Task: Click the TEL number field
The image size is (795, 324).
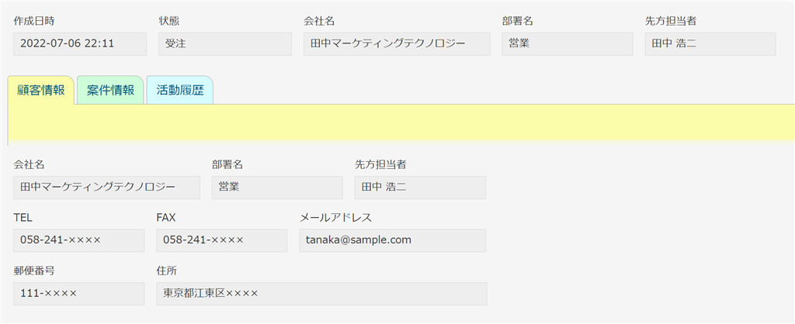Action: pyautogui.click(x=79, y=240)
